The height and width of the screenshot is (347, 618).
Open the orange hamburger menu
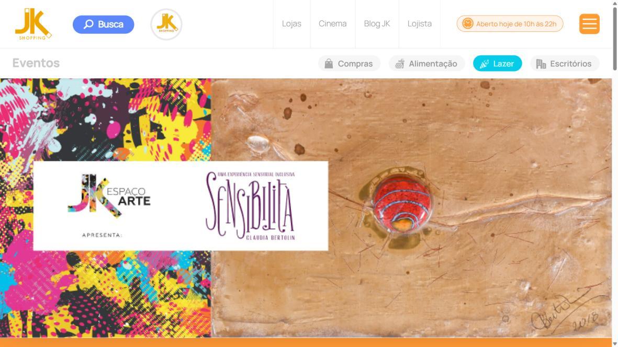pos(589,24)
